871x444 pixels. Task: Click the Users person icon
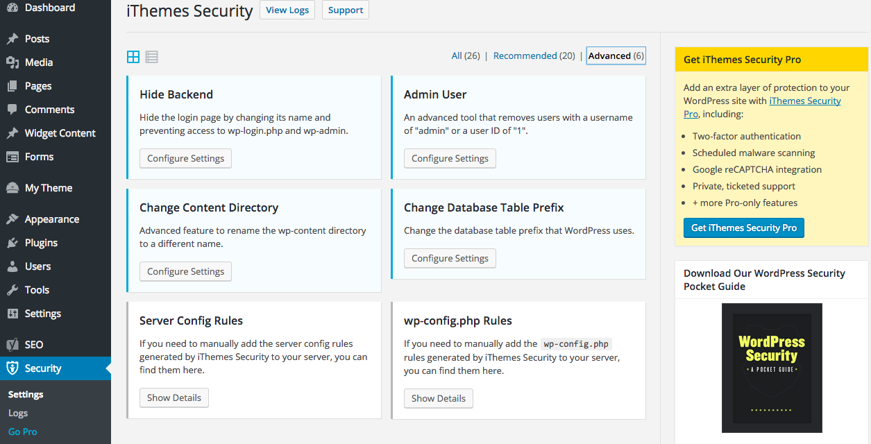tap(12, 266)
